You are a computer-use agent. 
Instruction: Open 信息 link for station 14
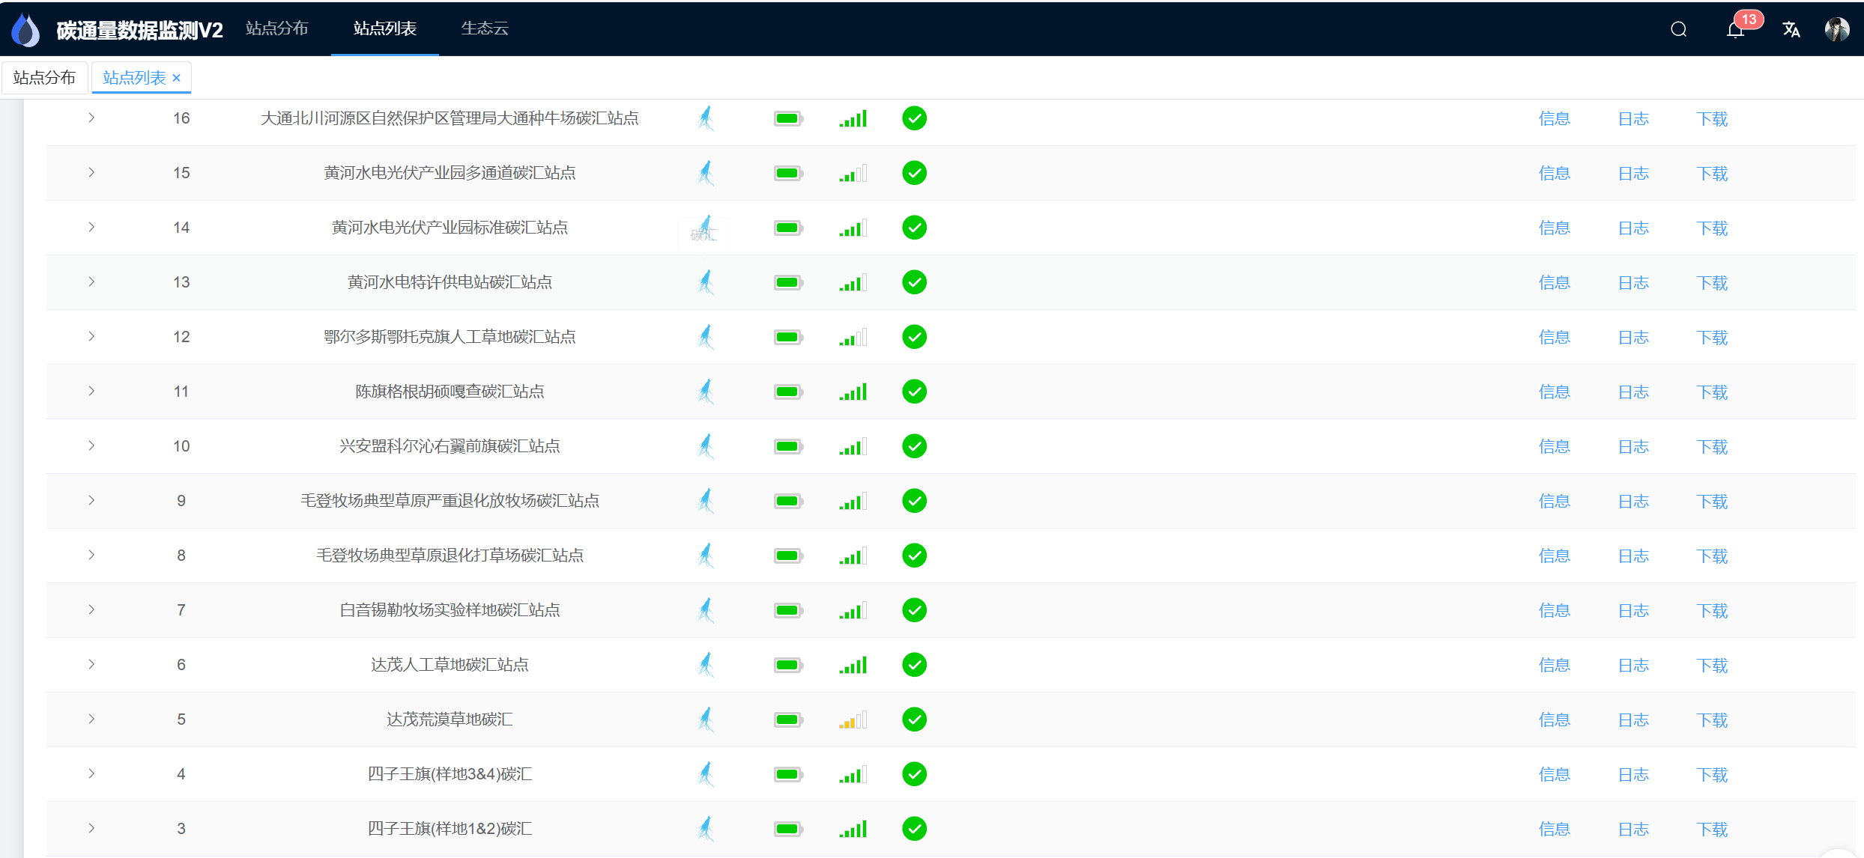point(1554,228)
